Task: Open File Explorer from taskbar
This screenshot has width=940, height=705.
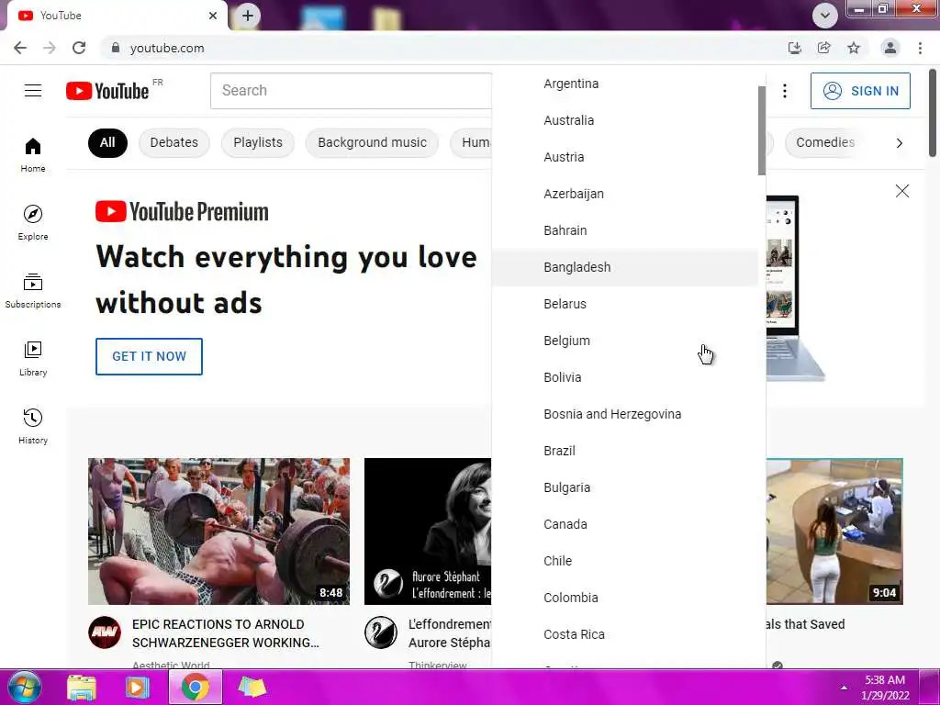Action: point(82,687)
